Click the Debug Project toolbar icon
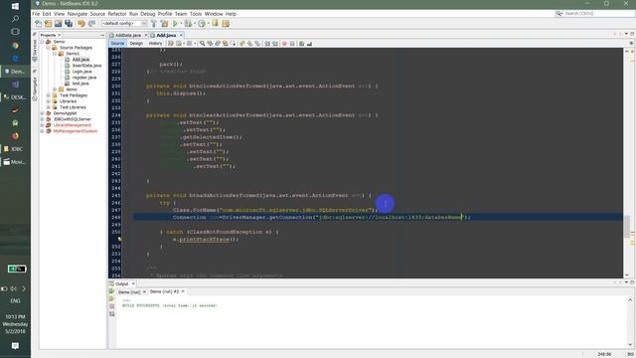636x358 pixels. pyautogui.click(x=188, y=24)
